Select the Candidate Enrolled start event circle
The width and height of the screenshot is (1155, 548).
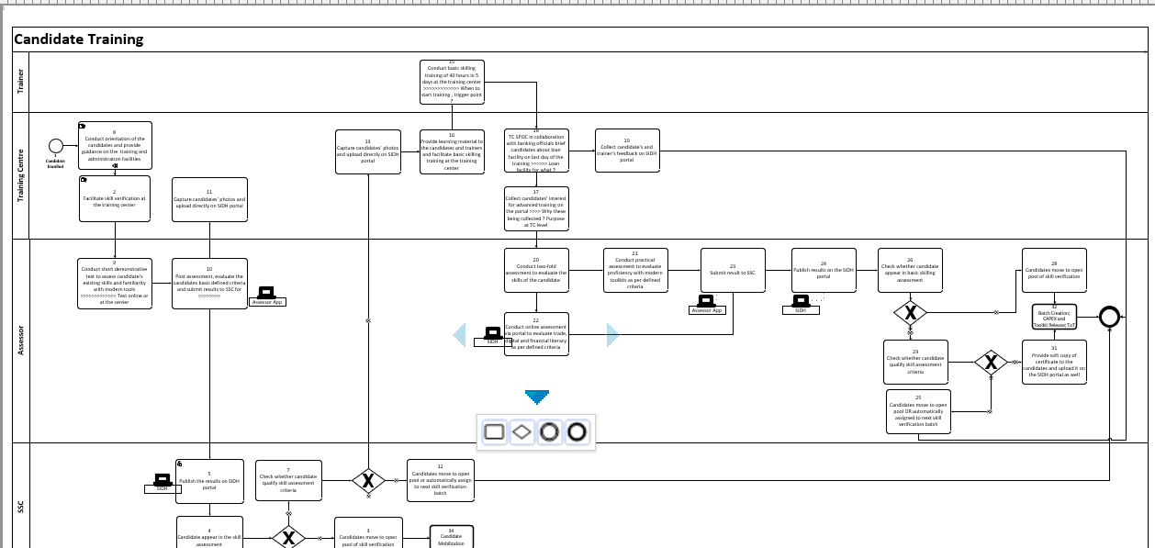point(55,146)
